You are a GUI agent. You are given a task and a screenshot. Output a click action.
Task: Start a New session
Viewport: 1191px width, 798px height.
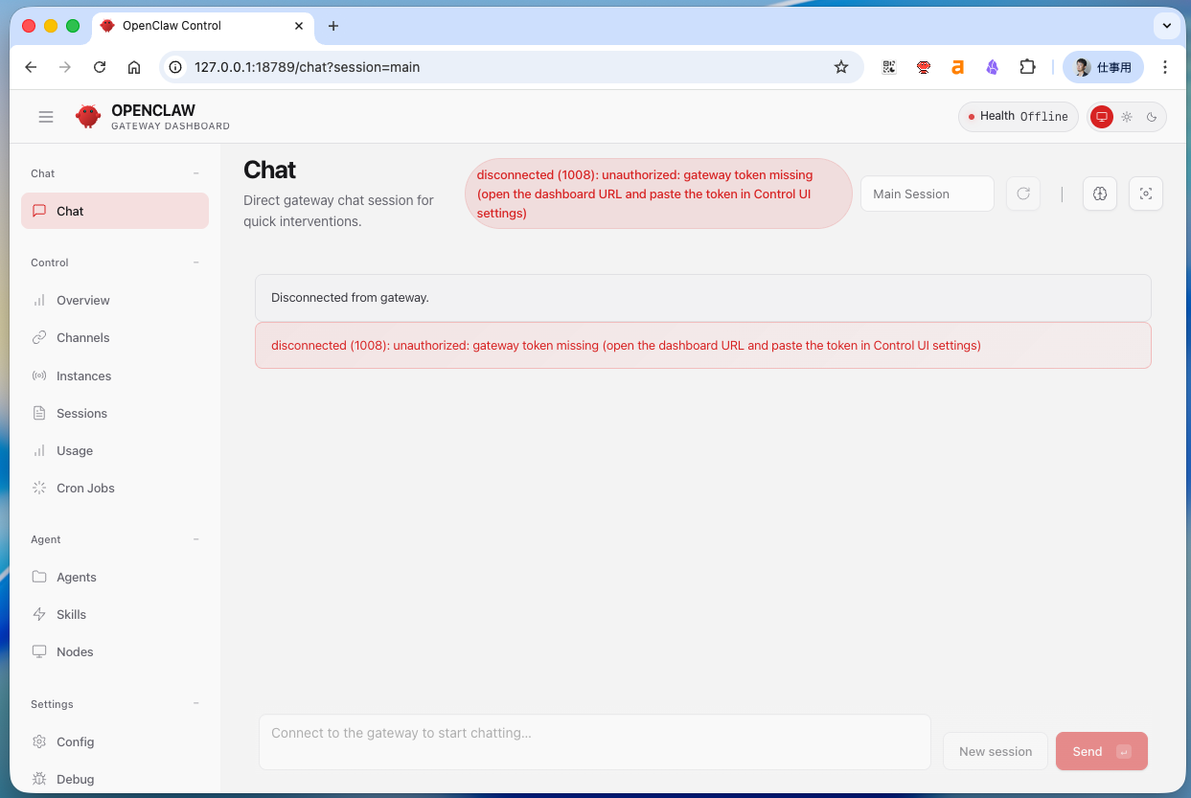[996, 751]
